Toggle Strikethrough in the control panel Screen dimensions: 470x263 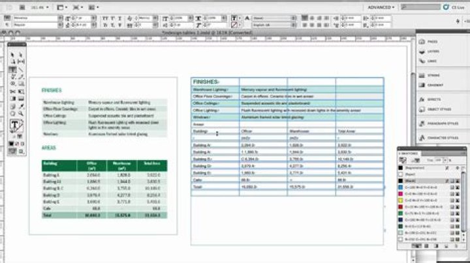[x=119, y=25]
